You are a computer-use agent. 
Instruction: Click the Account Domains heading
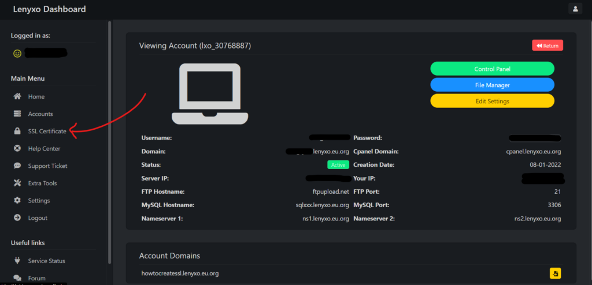169,256
